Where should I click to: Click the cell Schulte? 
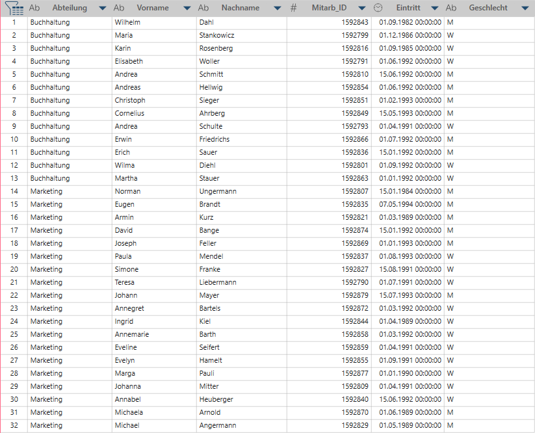coord(242,126)
